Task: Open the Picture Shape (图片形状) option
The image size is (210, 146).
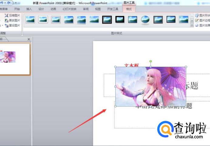Action: [202, 15]
